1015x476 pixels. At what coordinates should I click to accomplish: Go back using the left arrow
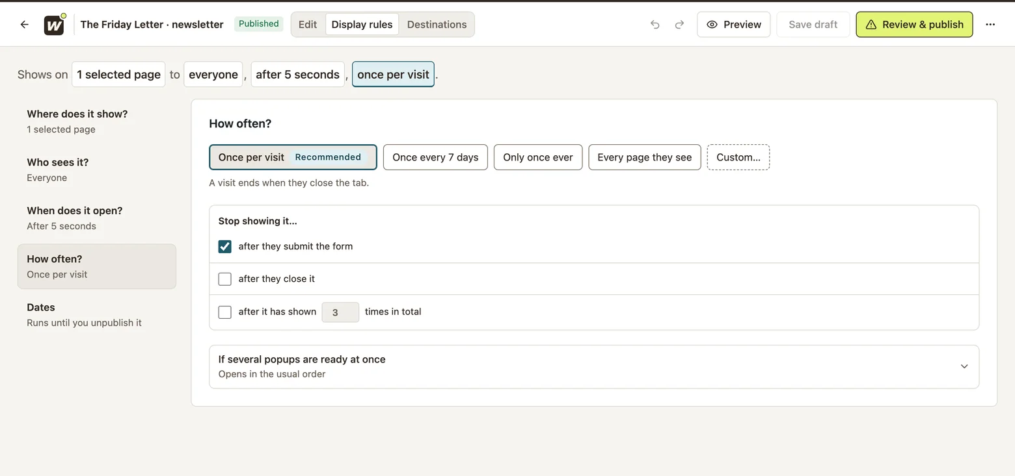point(25,25)
